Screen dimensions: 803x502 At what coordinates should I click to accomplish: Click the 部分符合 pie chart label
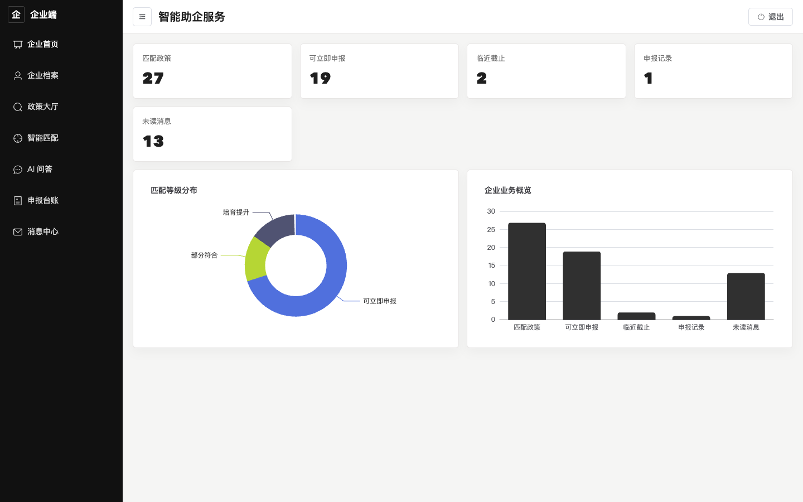(x=204, y=255)
